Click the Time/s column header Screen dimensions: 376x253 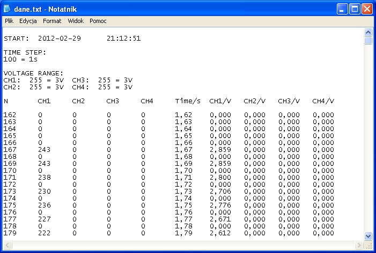188,101
